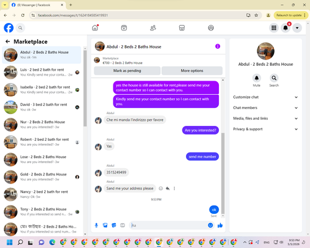Screen dimensions: 310x248
Task: Open the Facebook search magnifier
Action: pyautogui.click(x=20, y=28)
